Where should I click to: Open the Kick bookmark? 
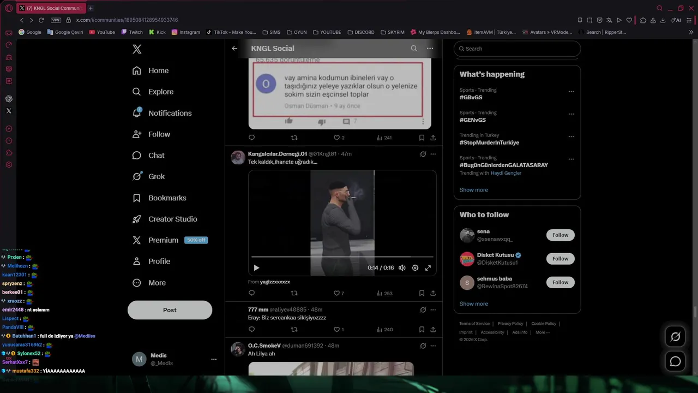coord(157,32)
